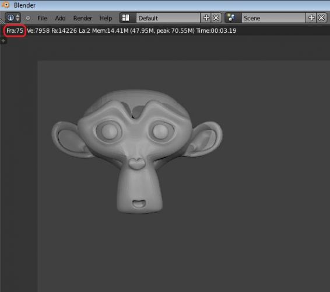Delete the Default screen layout with the X

216,18
